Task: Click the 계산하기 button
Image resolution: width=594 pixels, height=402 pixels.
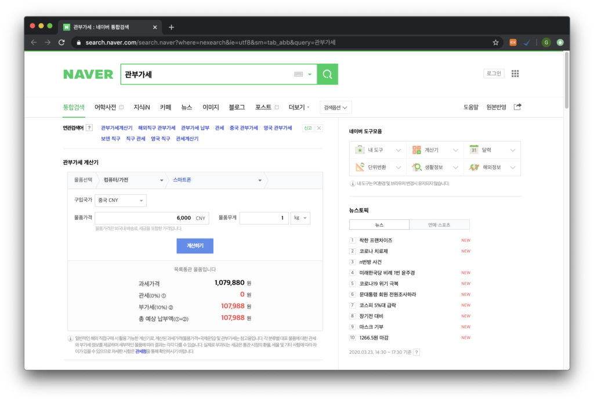Action: [x=195, y=246]
